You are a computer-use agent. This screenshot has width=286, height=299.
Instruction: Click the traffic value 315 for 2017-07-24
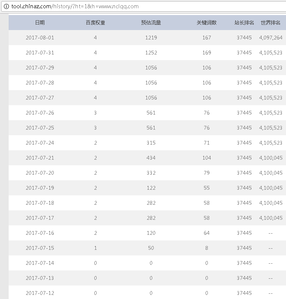(151, 143)
